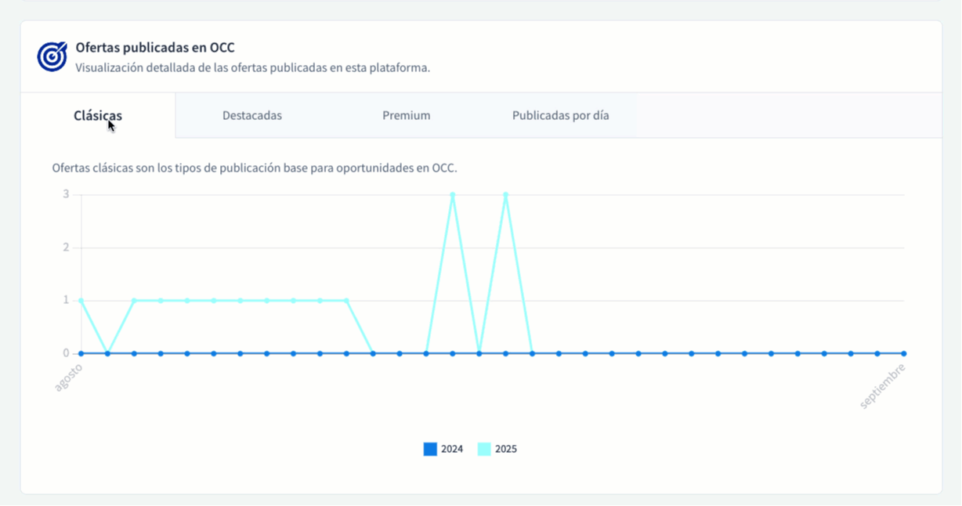962x506 pixels.
Task: Select the active Clásicas tab
Action: coord(97,115)
